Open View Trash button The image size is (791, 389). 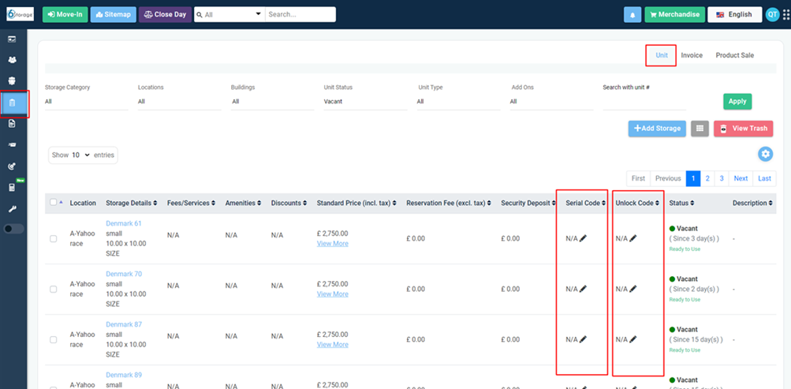pyautogui.click(x=743, y=128)
